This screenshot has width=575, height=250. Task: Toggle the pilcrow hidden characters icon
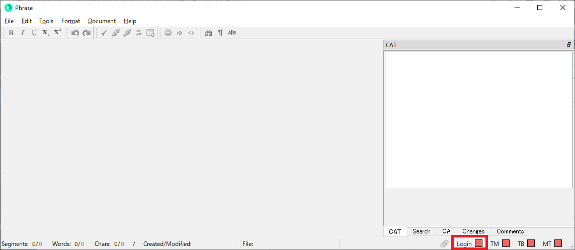click(x=220, y=33)
